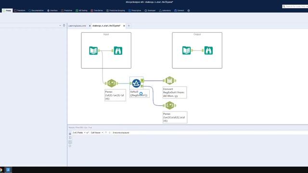Open the Developer tool palette tab
308x173 pixels.
(x=150, y=11)
